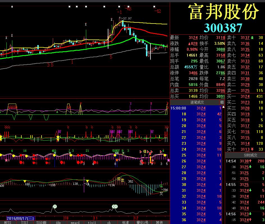Click the up arrow beside 3124 at :15

click(x=250, y=220)
